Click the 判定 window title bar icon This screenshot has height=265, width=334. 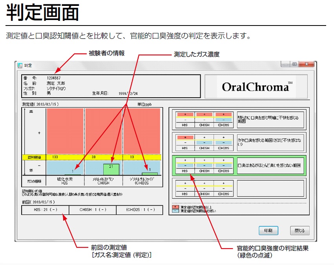[20, 65]
